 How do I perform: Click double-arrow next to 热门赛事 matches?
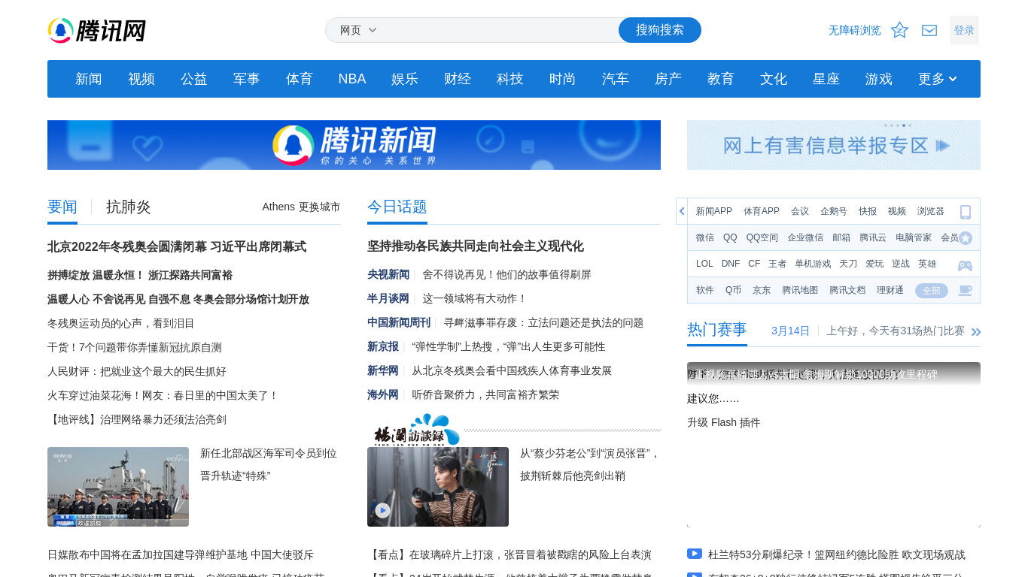pos(976,331)
